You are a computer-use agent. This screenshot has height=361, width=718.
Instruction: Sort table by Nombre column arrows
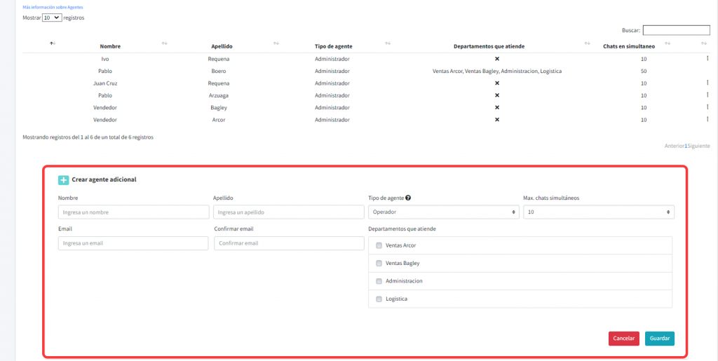pos(164,43)
